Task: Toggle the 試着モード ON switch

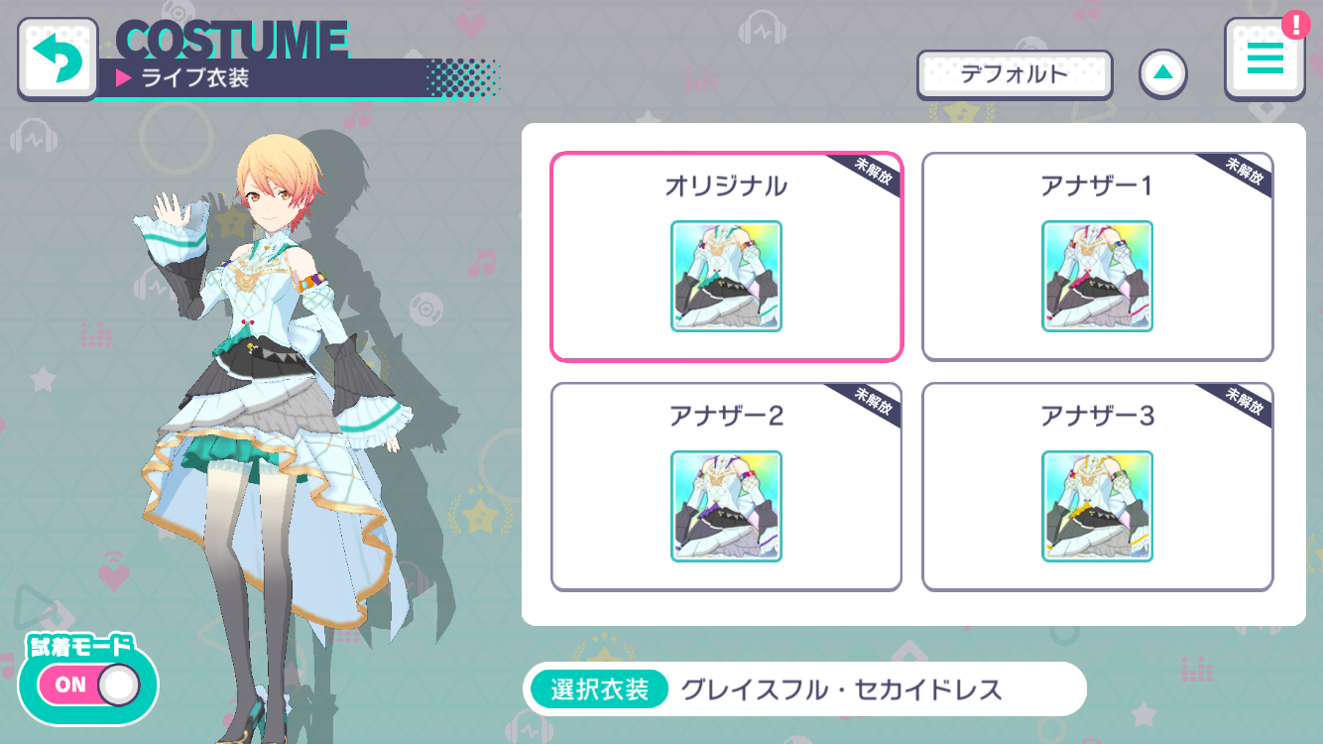Action: click(88, 684)
